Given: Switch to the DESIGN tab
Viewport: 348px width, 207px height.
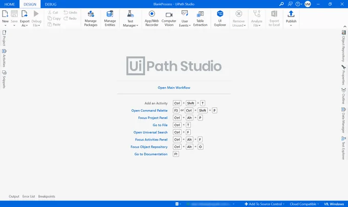Looking at the screenshot, I should tap(30, 4).
